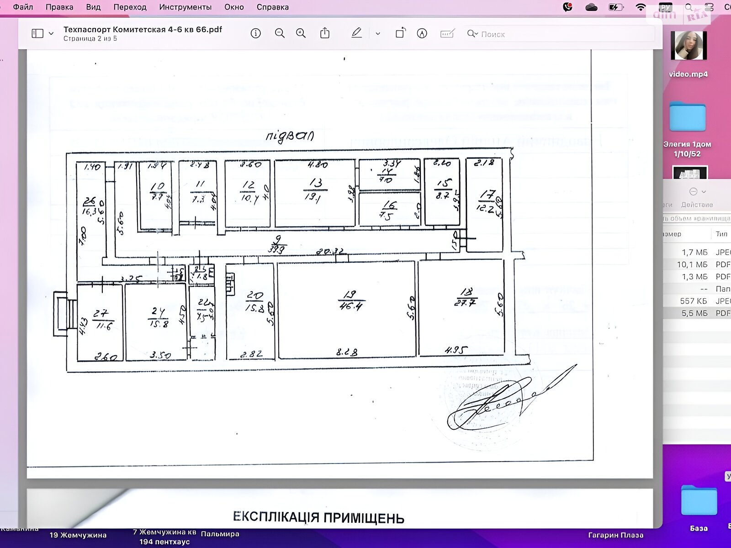This screenshot has height=548, width=731.
Task: Open the Справка menu
Action: point(272,7)
